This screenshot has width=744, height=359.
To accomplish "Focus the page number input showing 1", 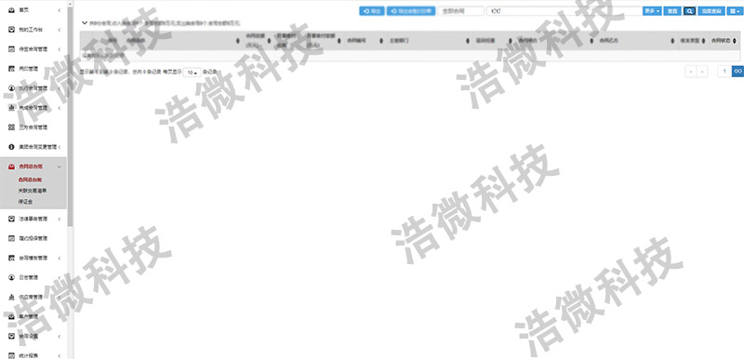I will [x=724, y=71].
